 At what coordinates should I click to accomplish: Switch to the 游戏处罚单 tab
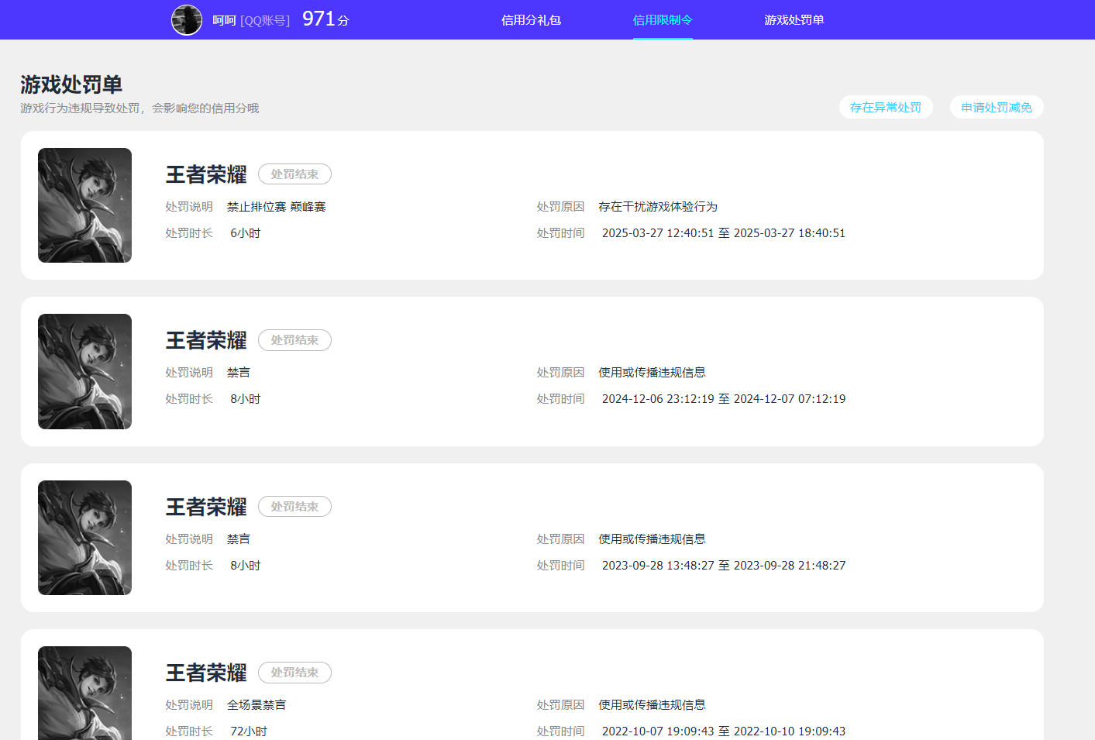[x=793, y=19]
